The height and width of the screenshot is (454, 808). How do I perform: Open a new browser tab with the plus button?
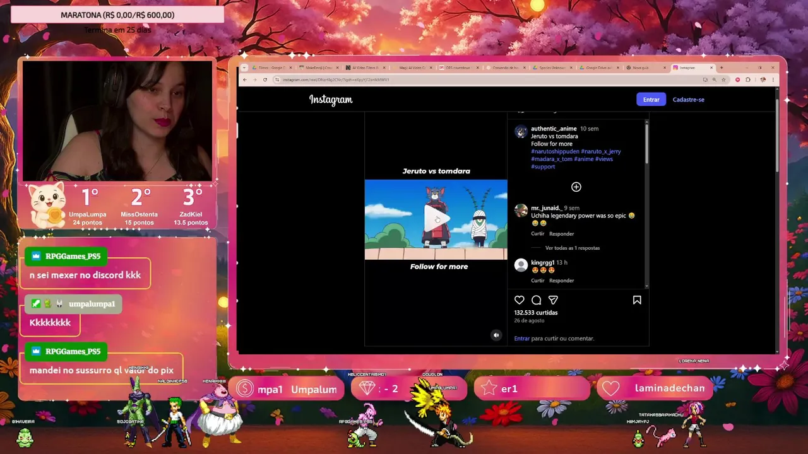click(722, 67)
